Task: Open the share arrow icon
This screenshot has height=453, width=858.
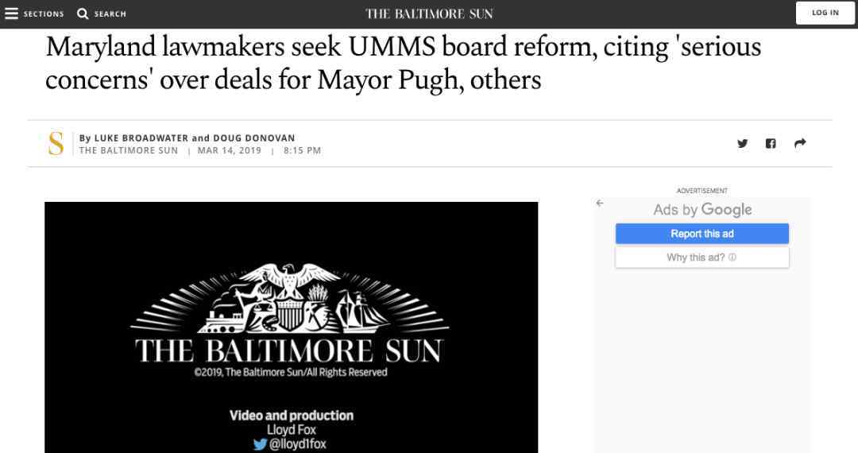Action: 800,143
